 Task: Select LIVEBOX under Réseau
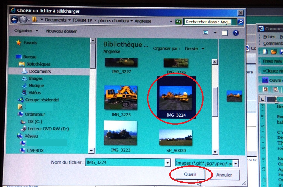click(32, 151)
